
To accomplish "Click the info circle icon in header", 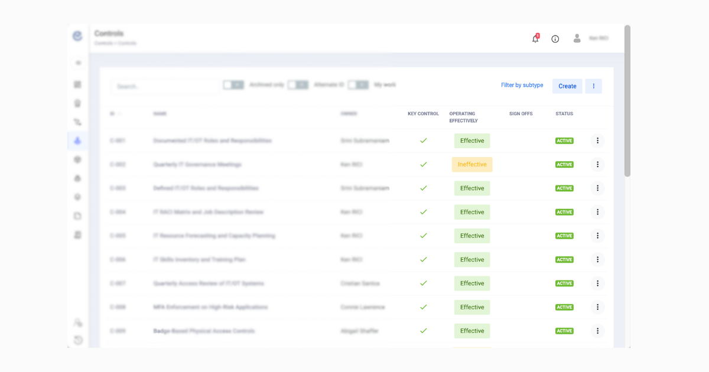I will pos(555,39).
